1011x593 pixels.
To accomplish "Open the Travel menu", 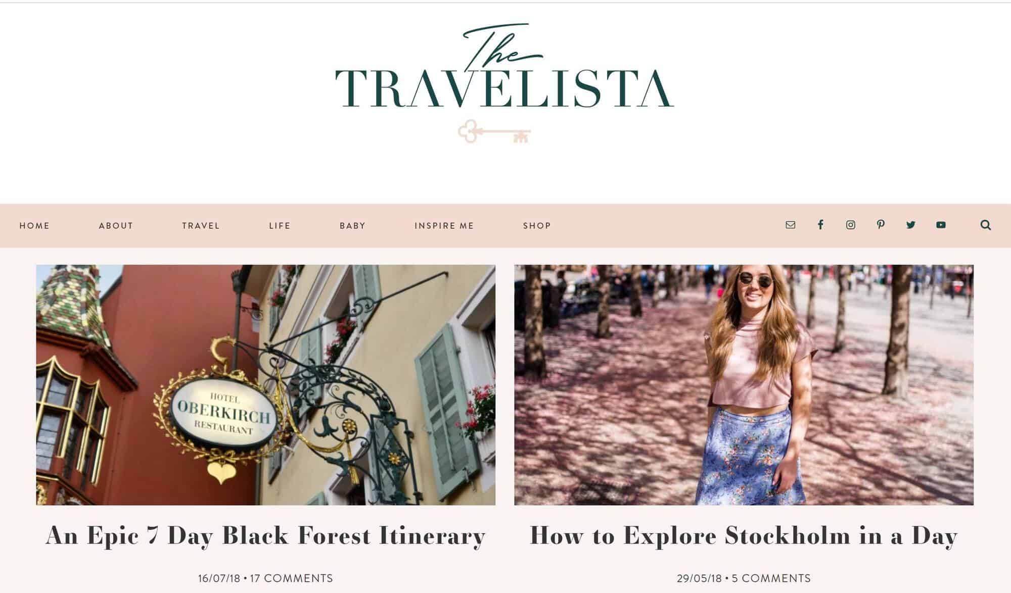I will tap(201, 226).
